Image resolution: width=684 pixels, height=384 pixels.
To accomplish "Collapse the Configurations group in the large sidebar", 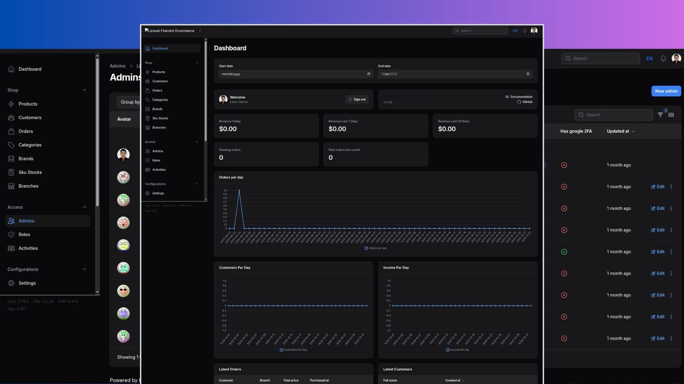I will (x=84, y=270).
